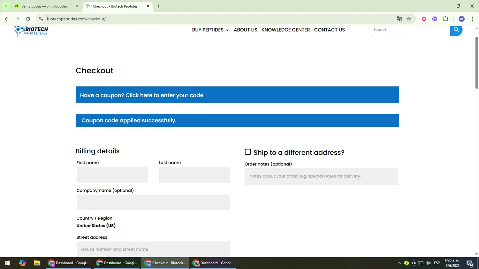479x269 pixels.
Task: Open network settings tray icon
Action: point(421,263)
